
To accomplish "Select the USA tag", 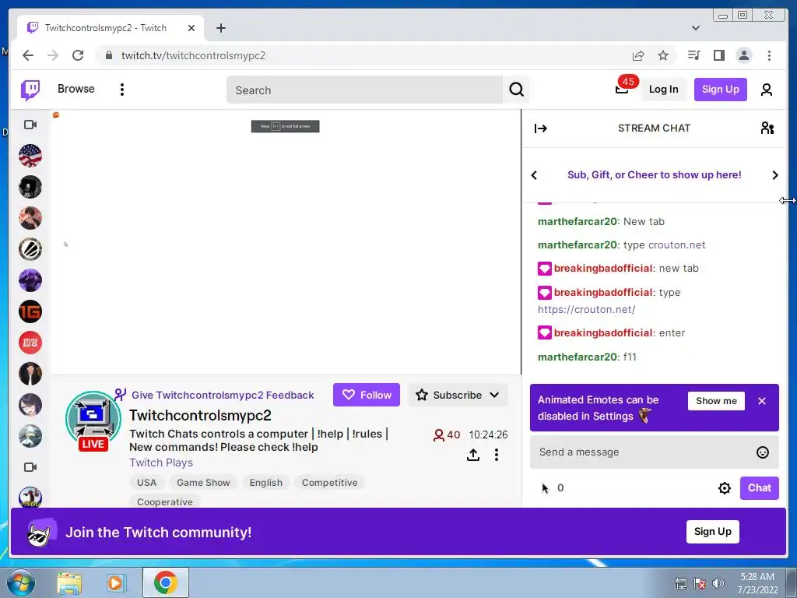I will click(146, 483).
